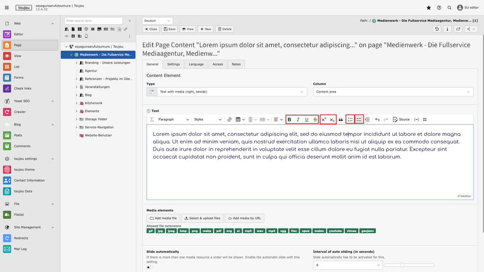The image size is (484, 272).
Task: Switch to the Access tab
Action: point(217,64)
